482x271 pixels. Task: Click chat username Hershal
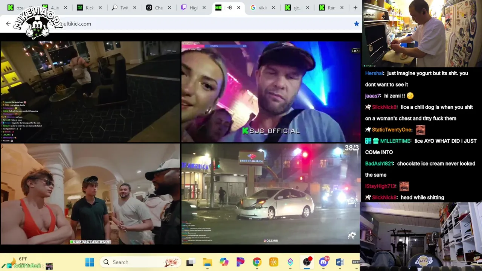click(x=374, y=73)
